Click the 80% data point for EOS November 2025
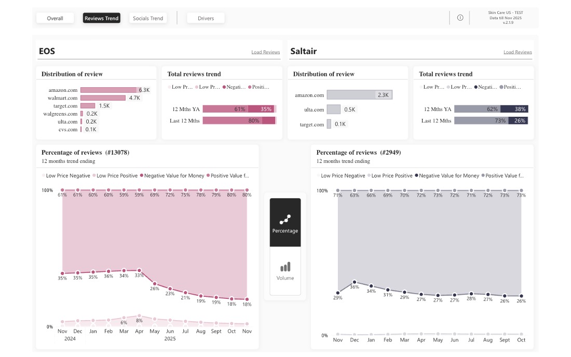Screen dimensions: 571x357 (247, 190)
